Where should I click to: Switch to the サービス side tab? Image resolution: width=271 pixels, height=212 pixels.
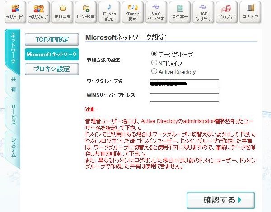click(13, 115)
